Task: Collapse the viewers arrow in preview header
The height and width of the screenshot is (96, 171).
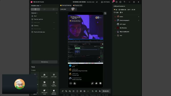Action: (101, 18)
